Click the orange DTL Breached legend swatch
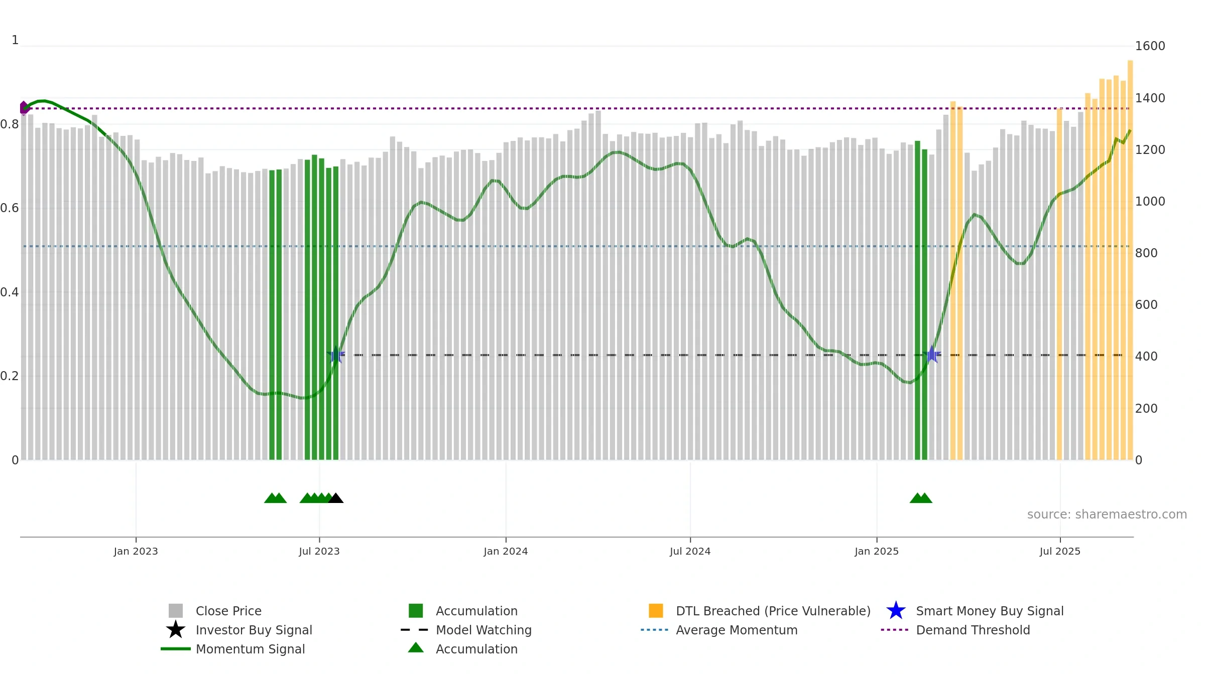This screenshot has width=1205, height=677. [x=656, y=611]
